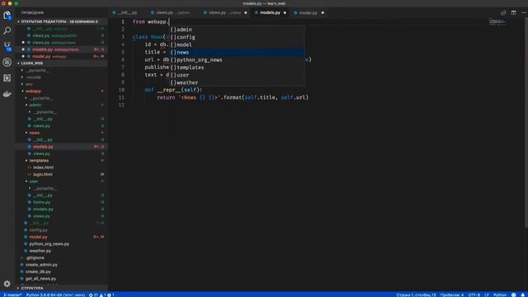Click the split editor icon at top right
The height and width of the screenshot is (297, 528).
513,13
